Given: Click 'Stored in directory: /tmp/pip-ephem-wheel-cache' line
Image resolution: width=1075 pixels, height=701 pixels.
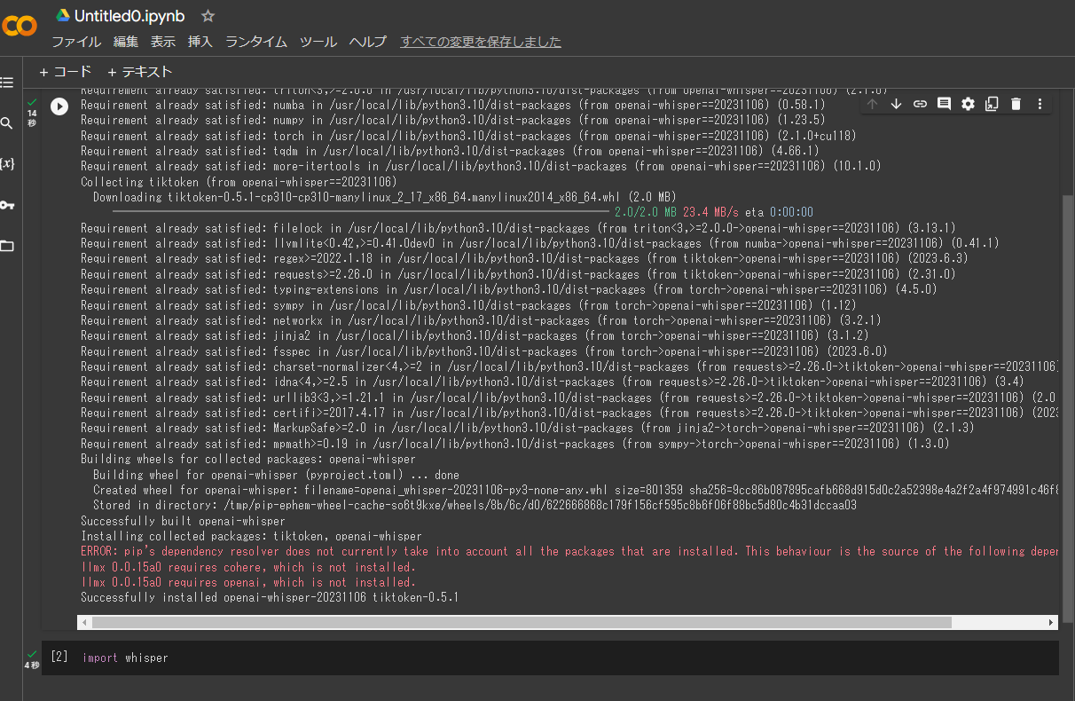Looking at the screenshot, I should tap(475, 505).
